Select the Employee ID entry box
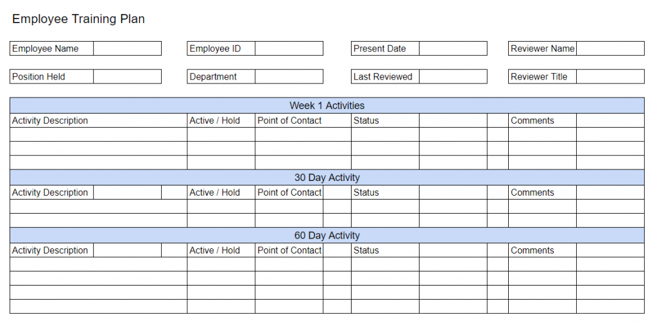The height and width of the screenshot is (326, 657). 289,49
